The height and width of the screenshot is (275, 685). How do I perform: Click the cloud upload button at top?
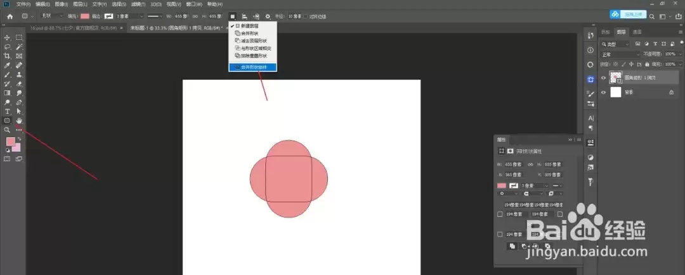(628, 15)
